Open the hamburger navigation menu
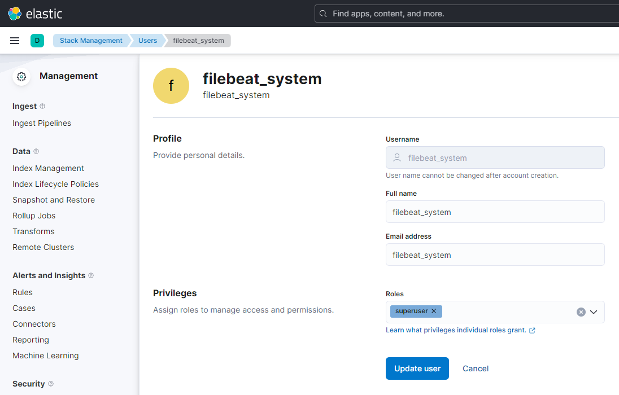The height and width of the screenshot is (395, 619). point(15,41)
